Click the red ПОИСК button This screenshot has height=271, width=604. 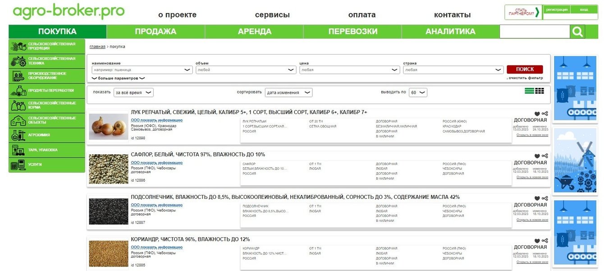coord(525,69)
